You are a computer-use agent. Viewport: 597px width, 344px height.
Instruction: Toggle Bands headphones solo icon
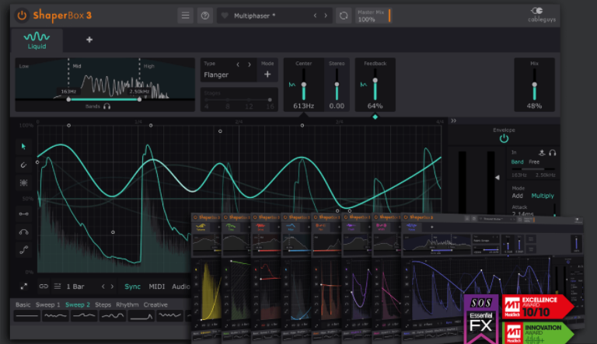107,106
